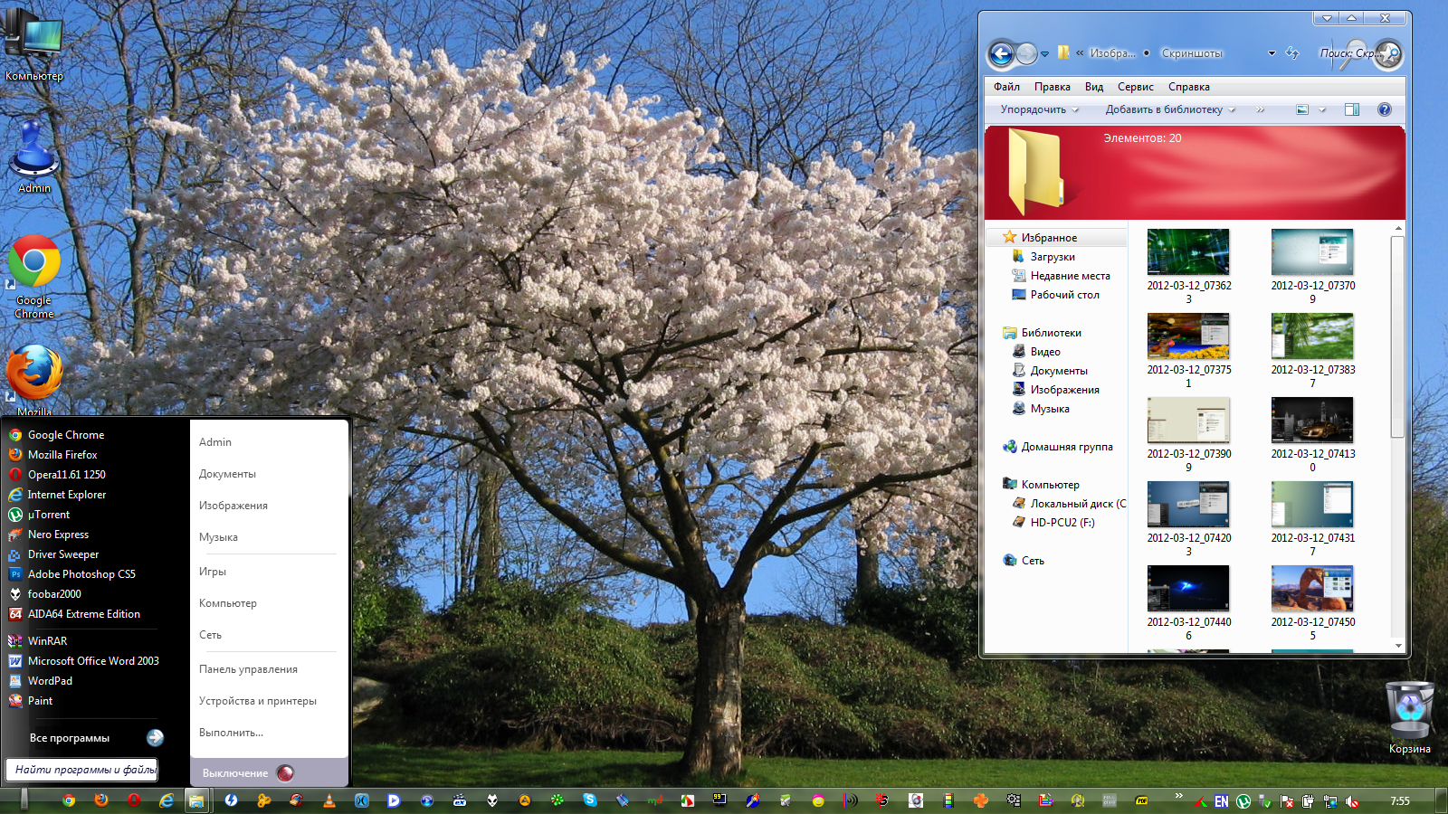Open the Вид menu in Explorer
Viewport: 1448px width, 814px height.
(x=1093, y=87)
